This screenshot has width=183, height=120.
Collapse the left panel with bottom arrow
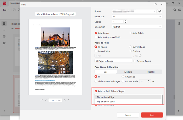4,111
